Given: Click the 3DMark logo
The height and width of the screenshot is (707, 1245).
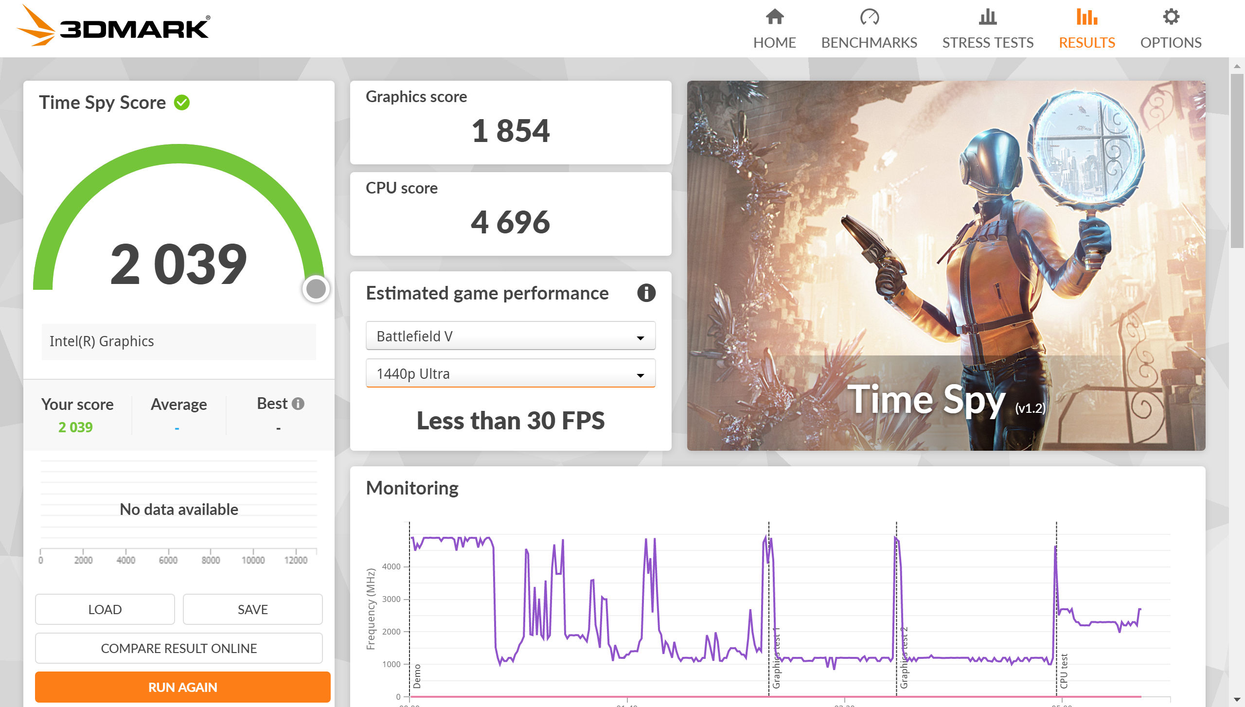Looking at the screenshot, I should 113,26.
